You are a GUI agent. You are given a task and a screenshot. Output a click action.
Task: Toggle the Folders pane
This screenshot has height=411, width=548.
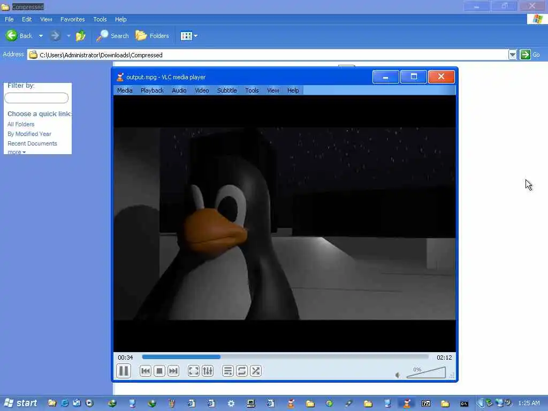click(x=152, y=36)
